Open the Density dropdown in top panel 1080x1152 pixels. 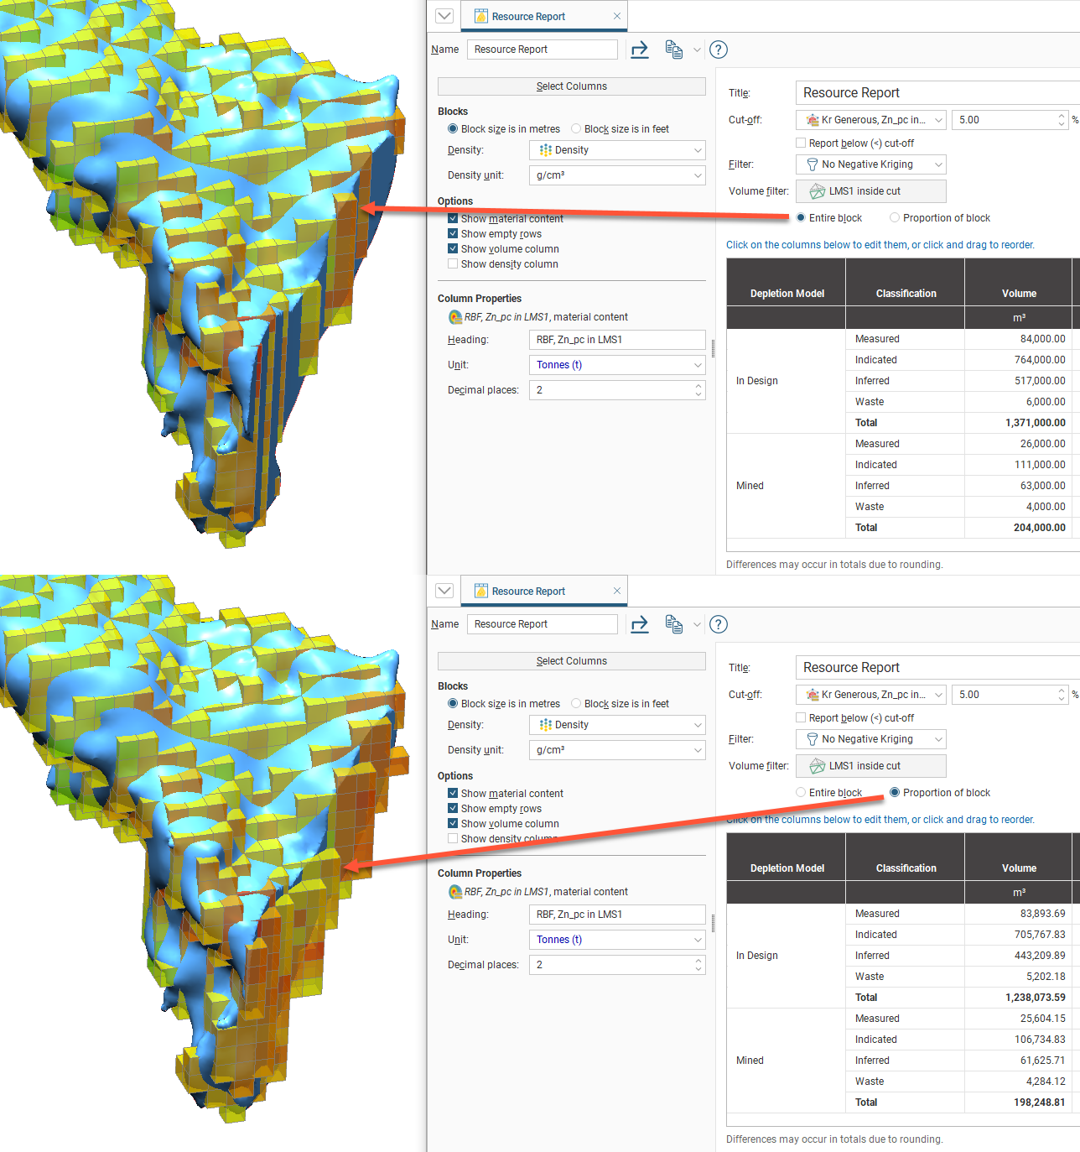tap(617, 150)
